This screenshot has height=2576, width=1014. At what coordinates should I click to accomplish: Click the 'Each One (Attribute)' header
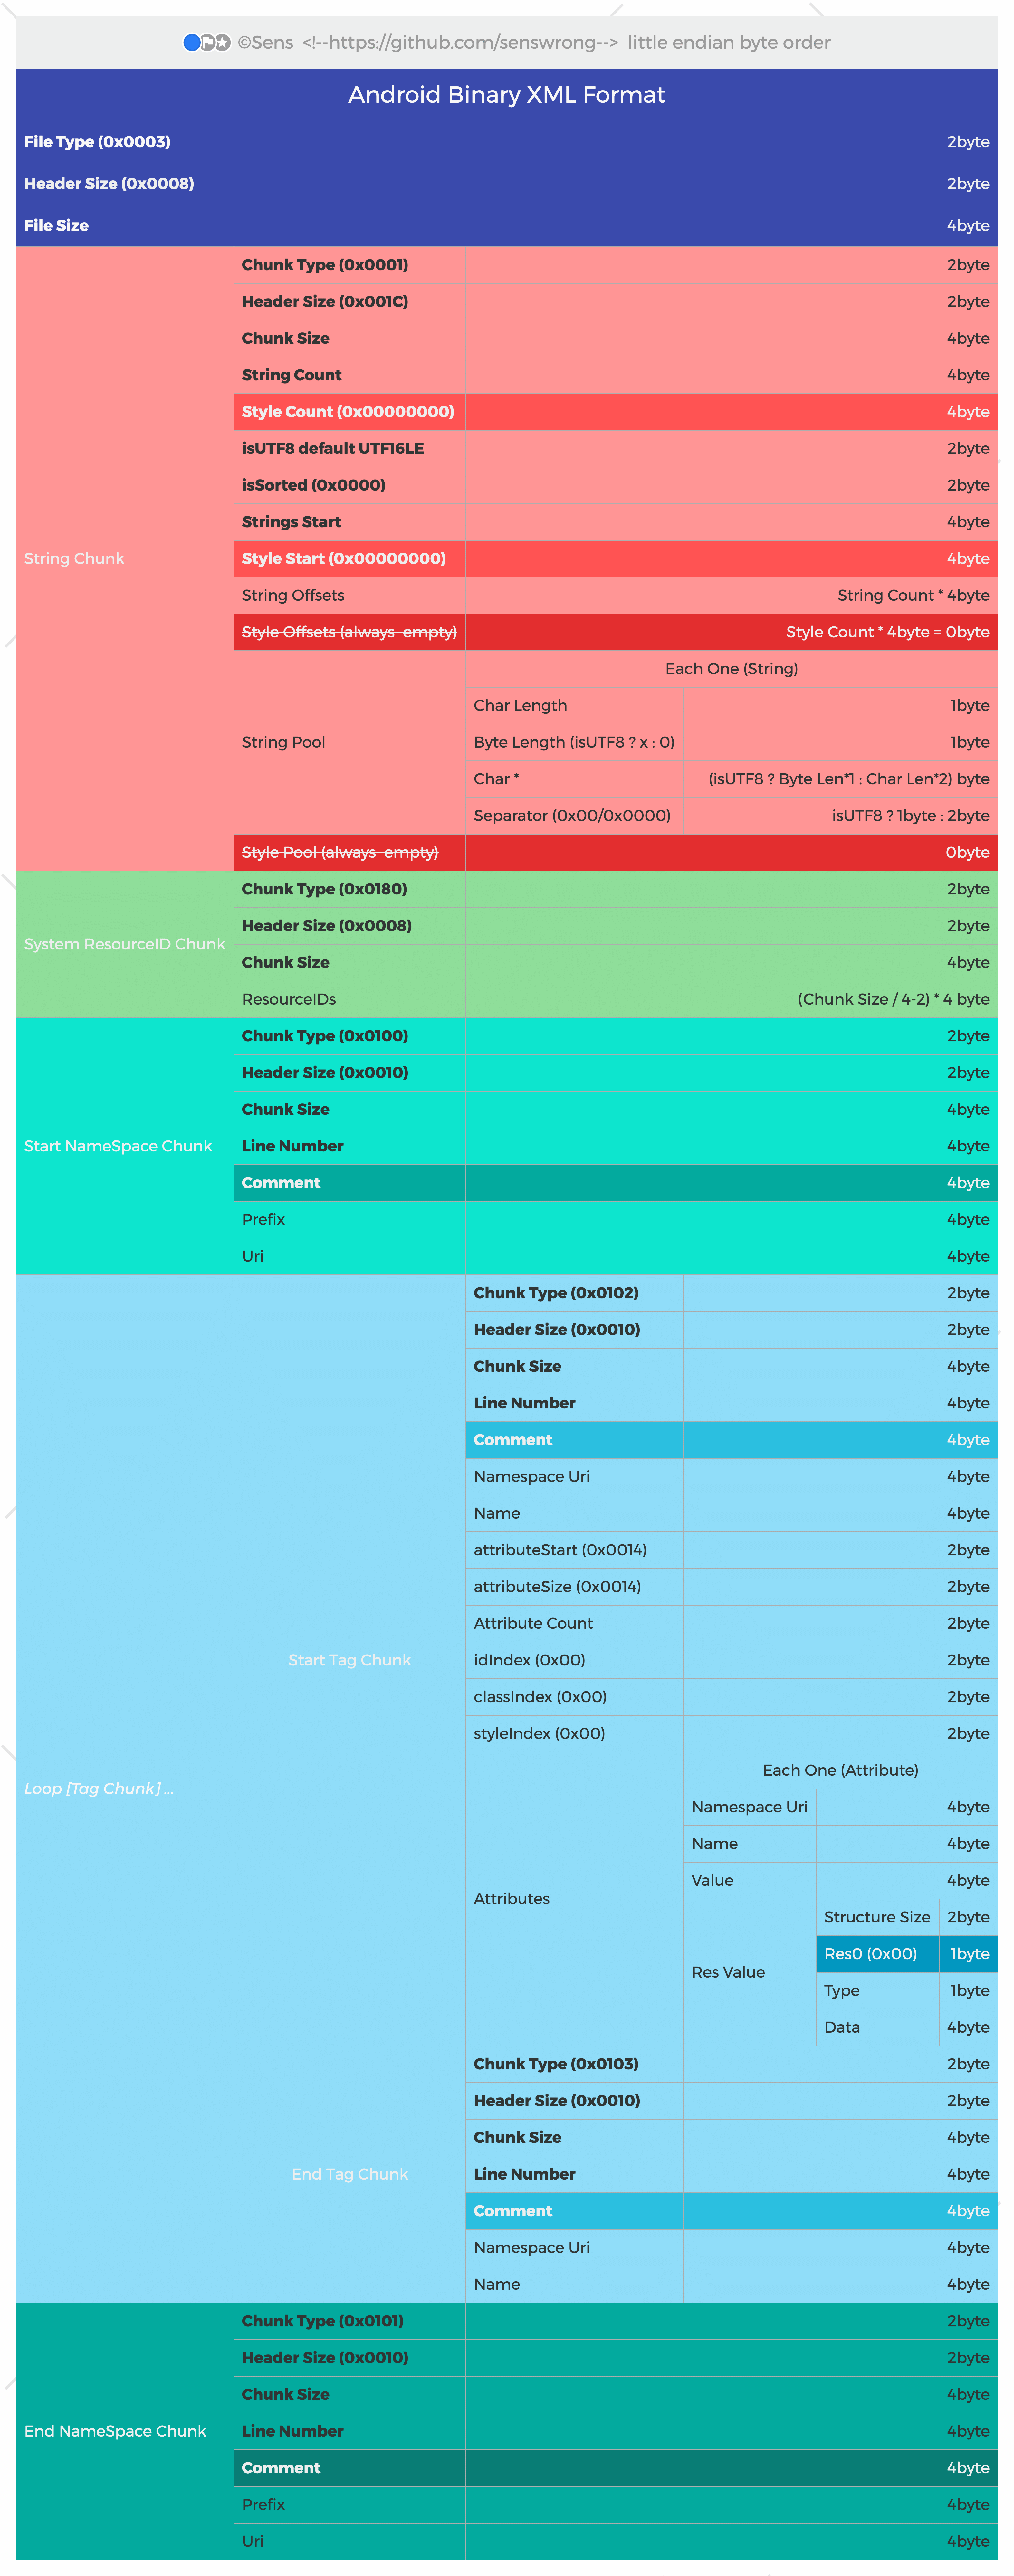(x=840, y=1771)
